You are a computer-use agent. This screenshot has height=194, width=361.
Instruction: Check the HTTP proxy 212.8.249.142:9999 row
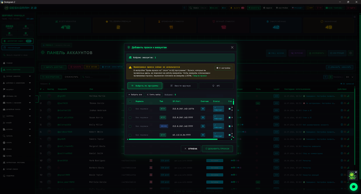130,118
